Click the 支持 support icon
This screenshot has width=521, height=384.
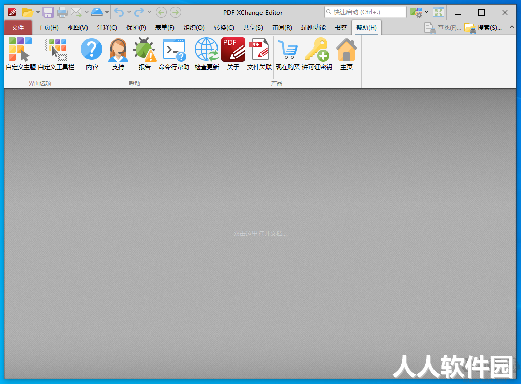coord(118,54)
